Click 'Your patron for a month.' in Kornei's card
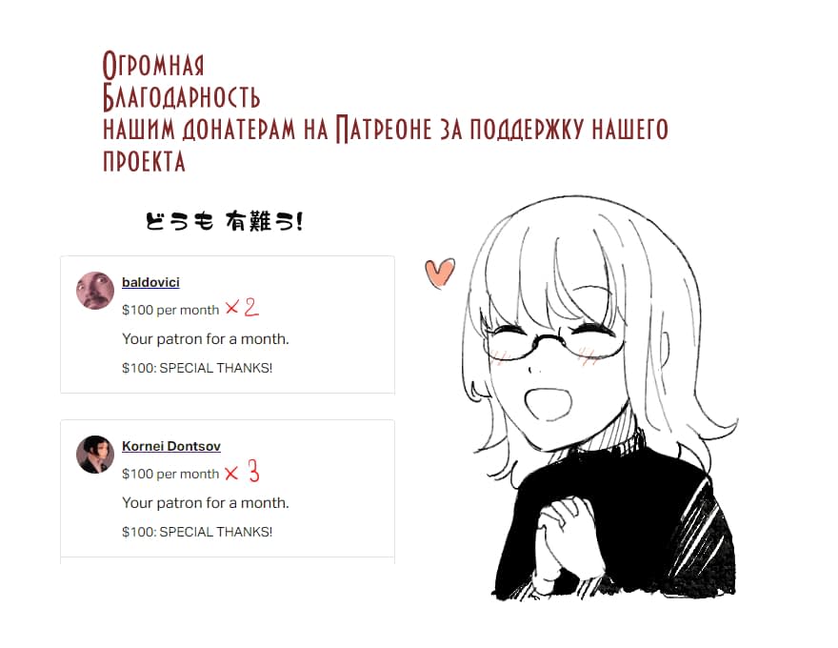The image size is (838, 648). 206,503
